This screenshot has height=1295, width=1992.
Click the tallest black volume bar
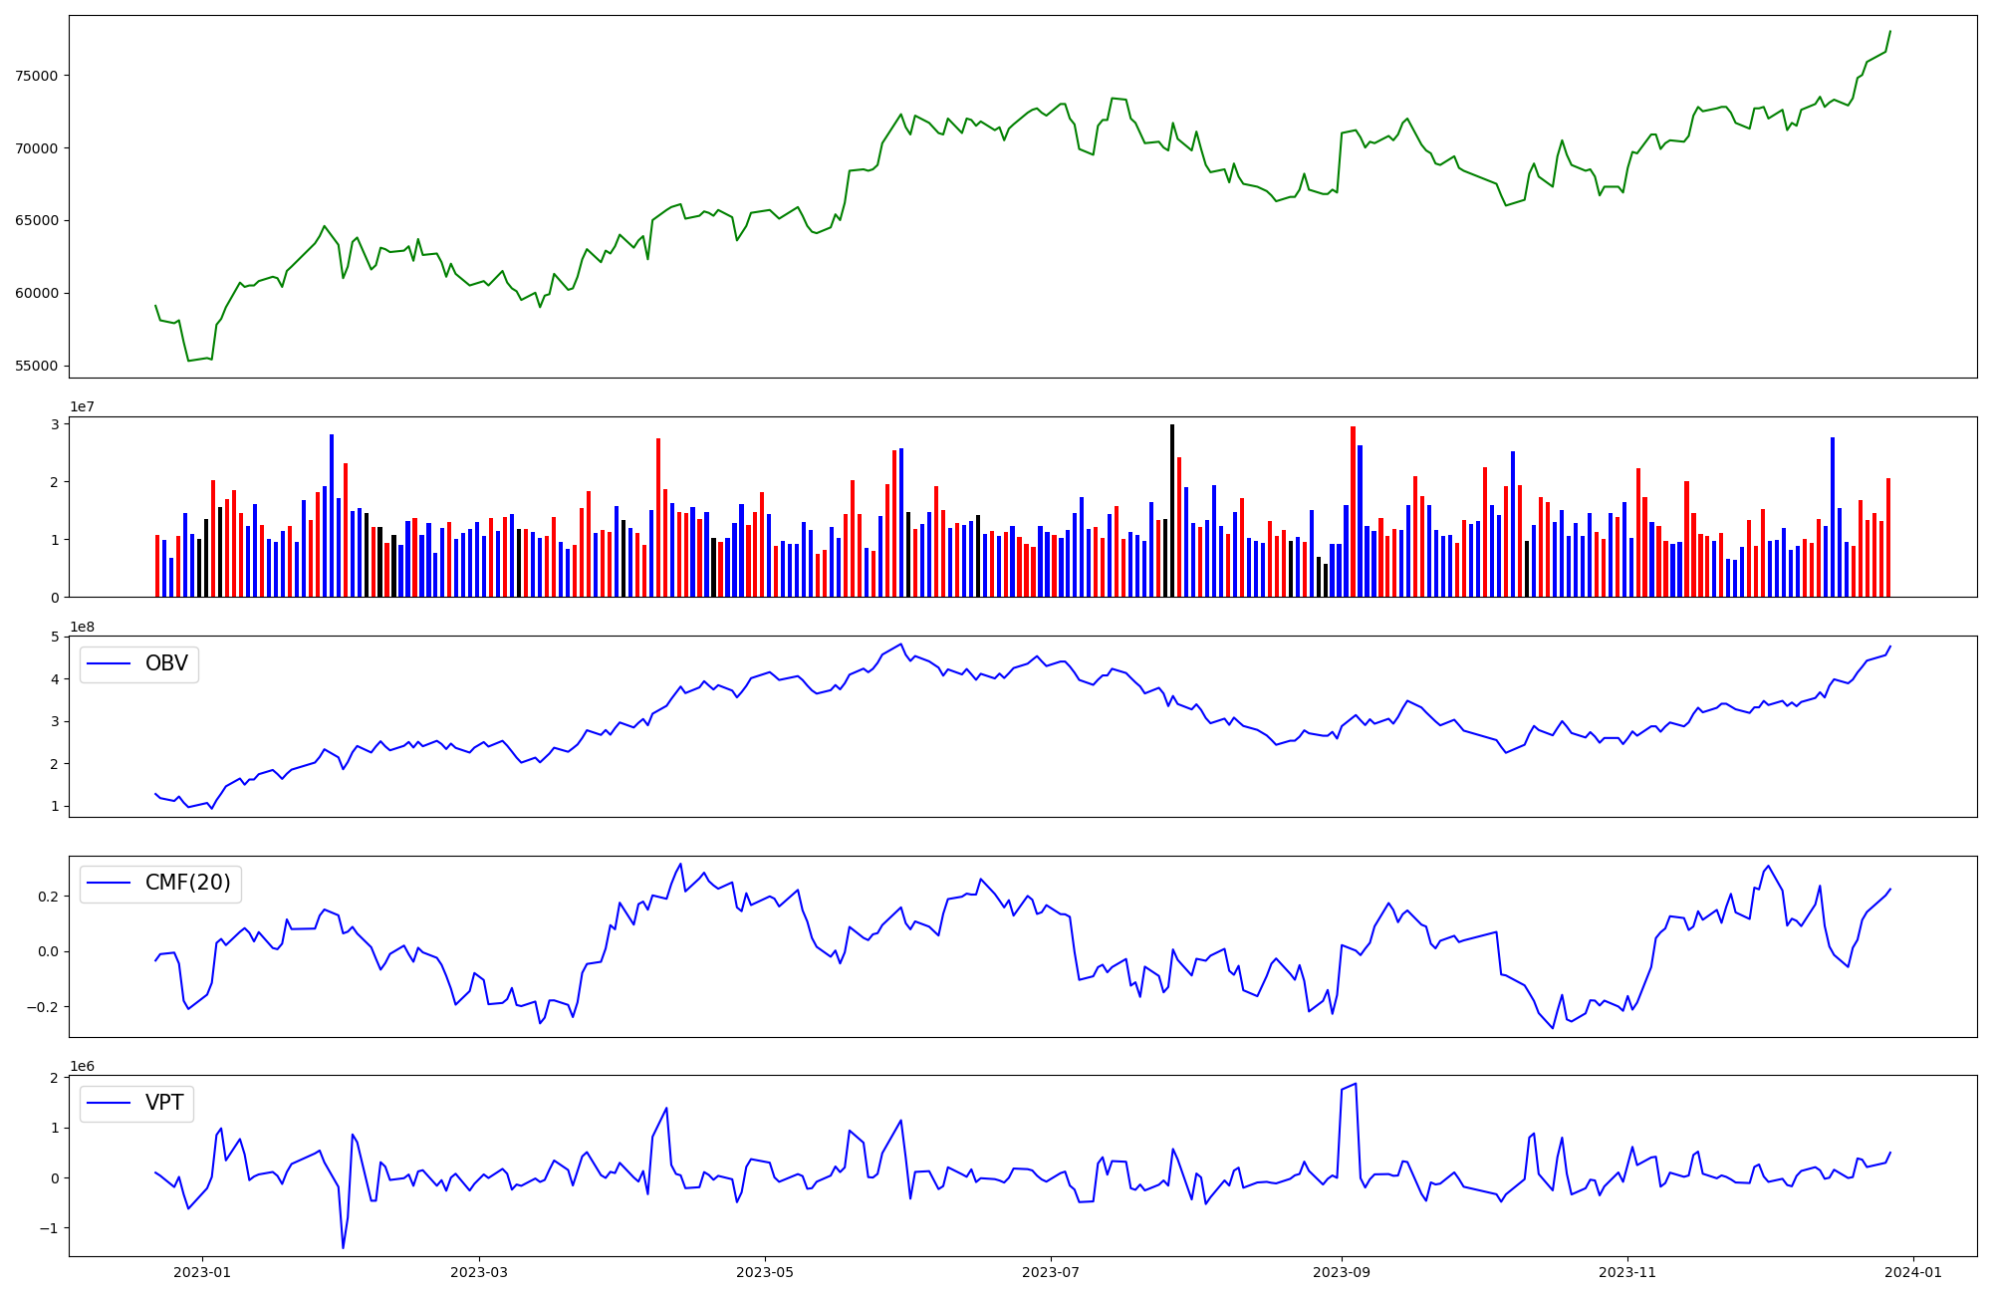1172,510
